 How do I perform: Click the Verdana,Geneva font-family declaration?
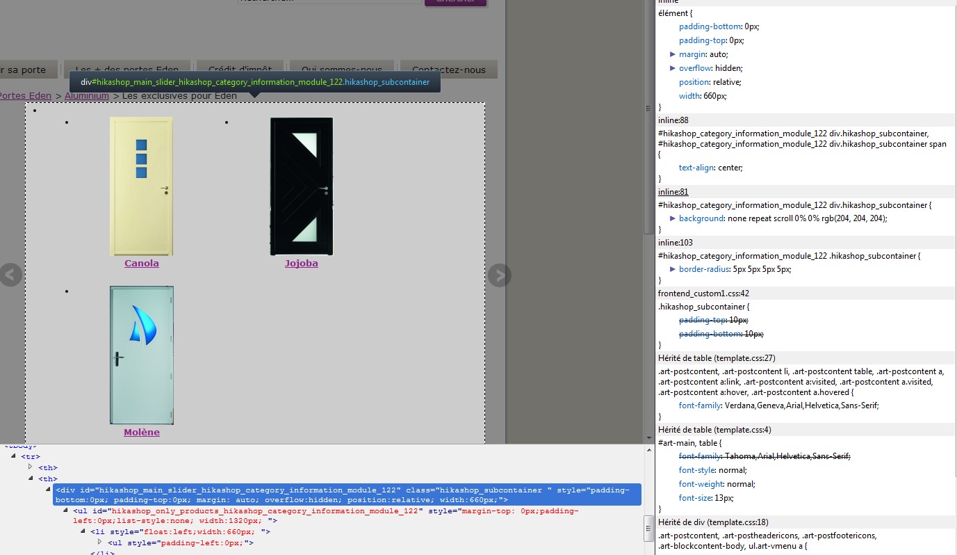(x=779, y=405)
